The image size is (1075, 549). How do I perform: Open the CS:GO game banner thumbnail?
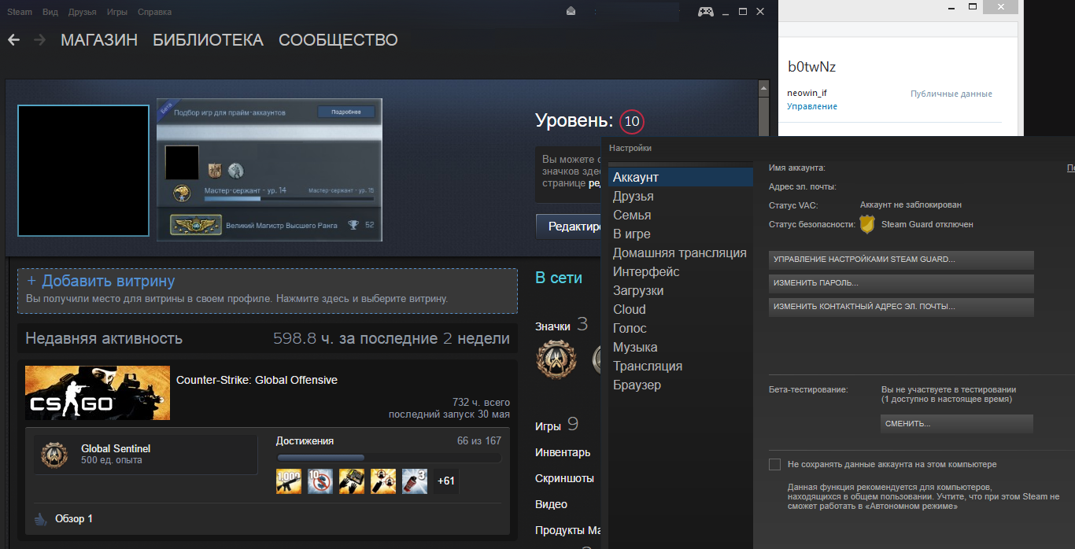pyautogui.click(x=98, y=392)
